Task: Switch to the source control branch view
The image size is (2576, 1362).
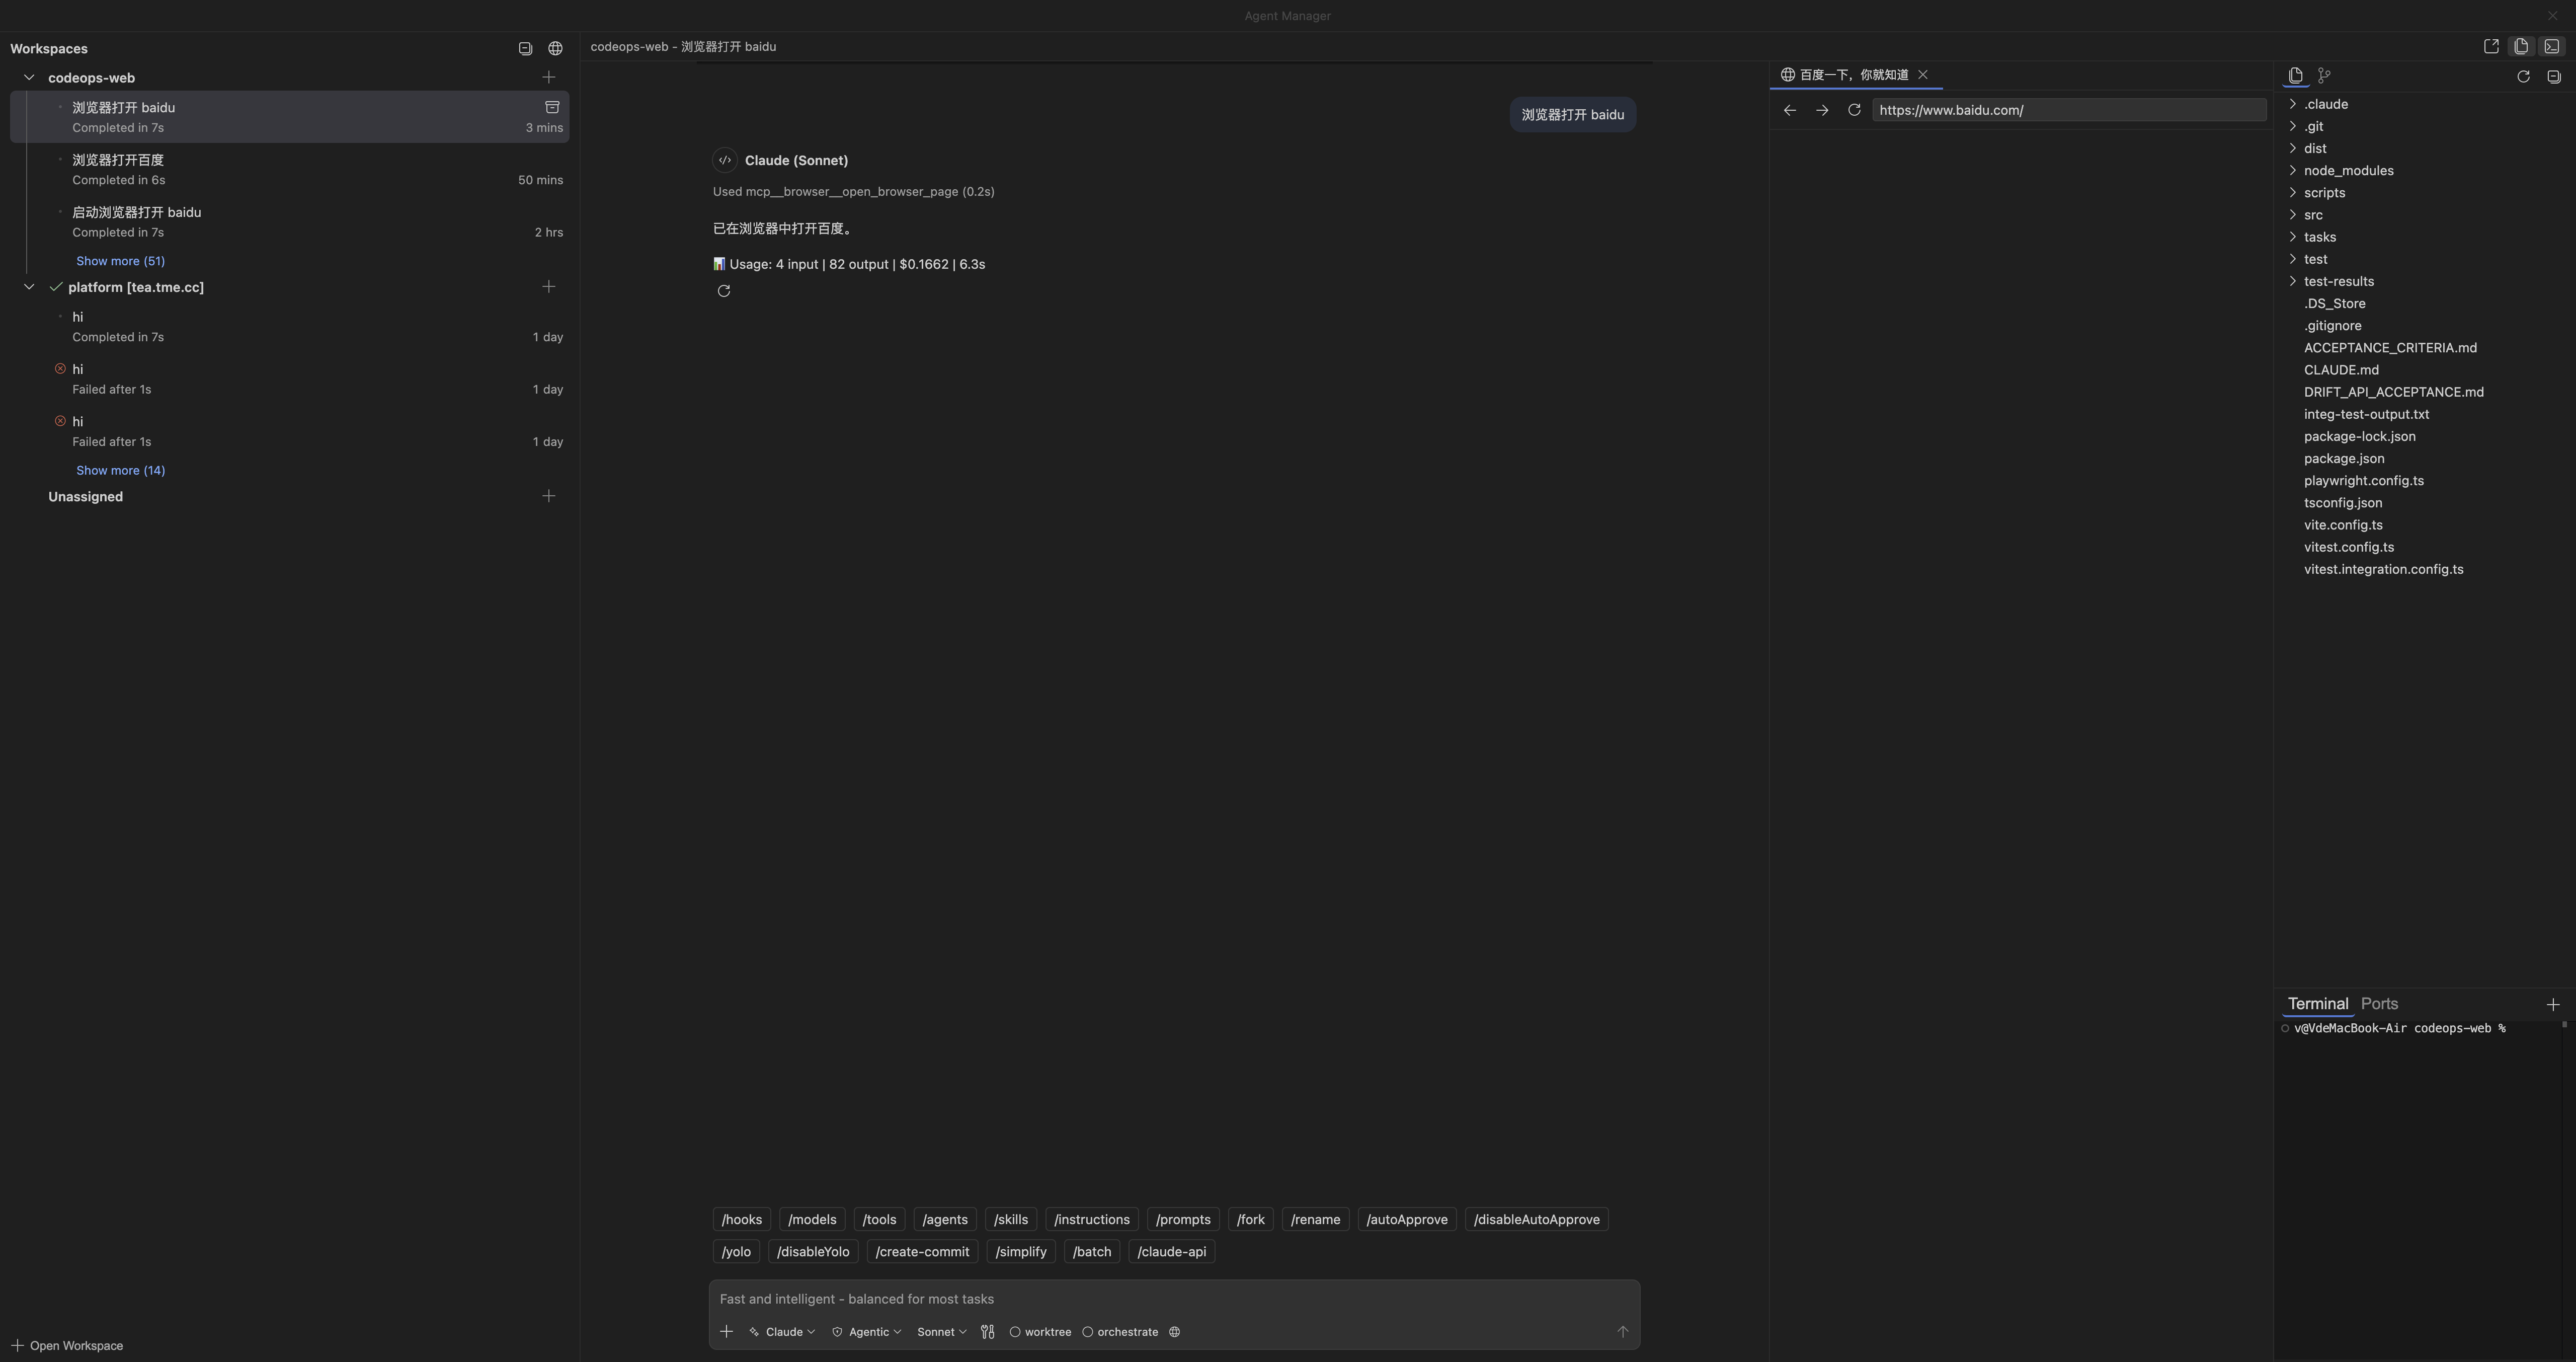Action: pyautogui.click(x=2324, y=75)
